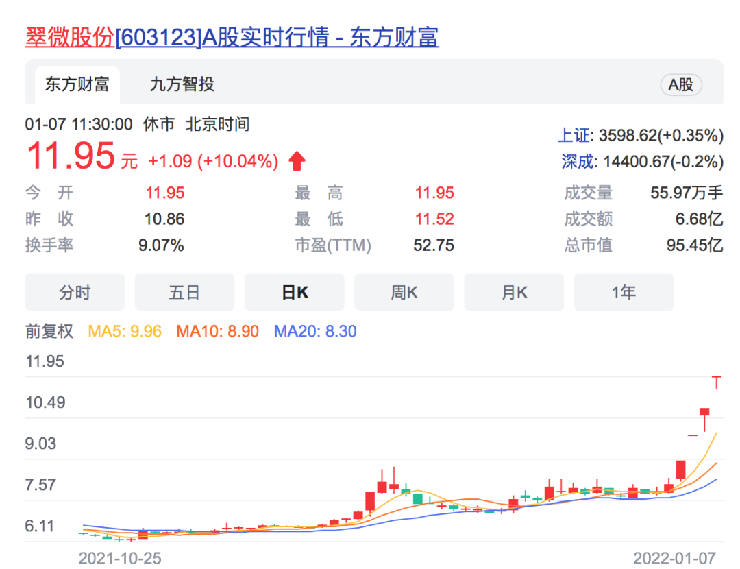Click the 上证 index quote link

pos(573,136)
